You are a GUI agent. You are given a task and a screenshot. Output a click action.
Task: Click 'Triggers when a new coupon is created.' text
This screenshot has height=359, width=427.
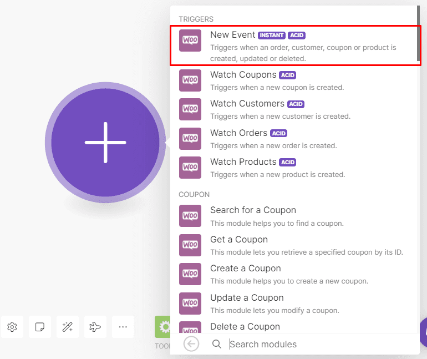[277, 88]
